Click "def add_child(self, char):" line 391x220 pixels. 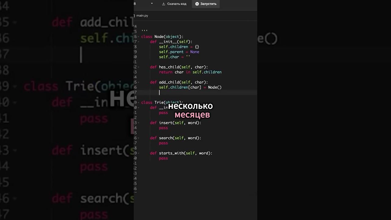[x=179, y=82]
